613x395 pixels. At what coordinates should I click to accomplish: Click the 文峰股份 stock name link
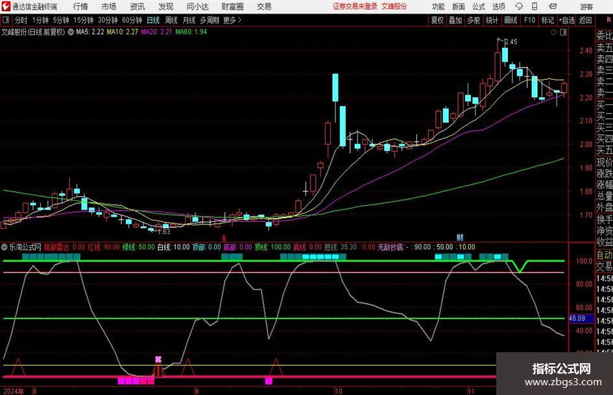click(394, 6)
